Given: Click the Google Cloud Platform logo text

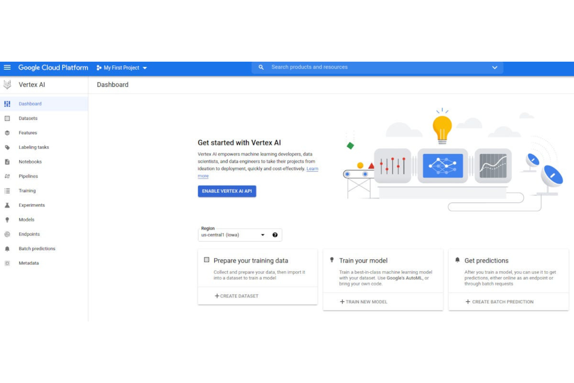Looking at the screenshot, I should [x=53, y=68].
